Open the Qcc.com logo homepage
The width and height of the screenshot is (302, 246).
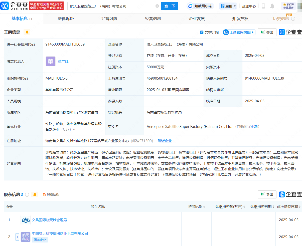[14, 6]
